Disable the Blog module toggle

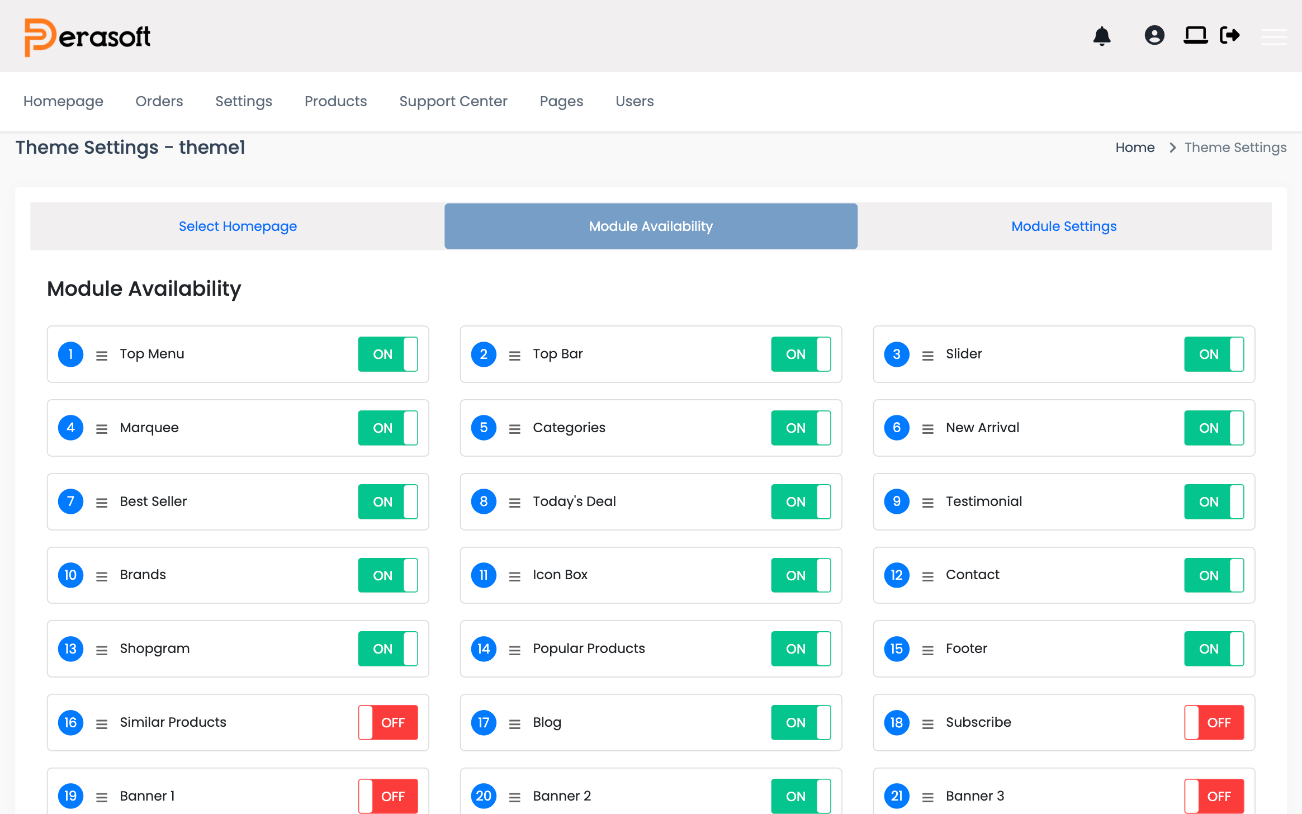click(801, 722)
